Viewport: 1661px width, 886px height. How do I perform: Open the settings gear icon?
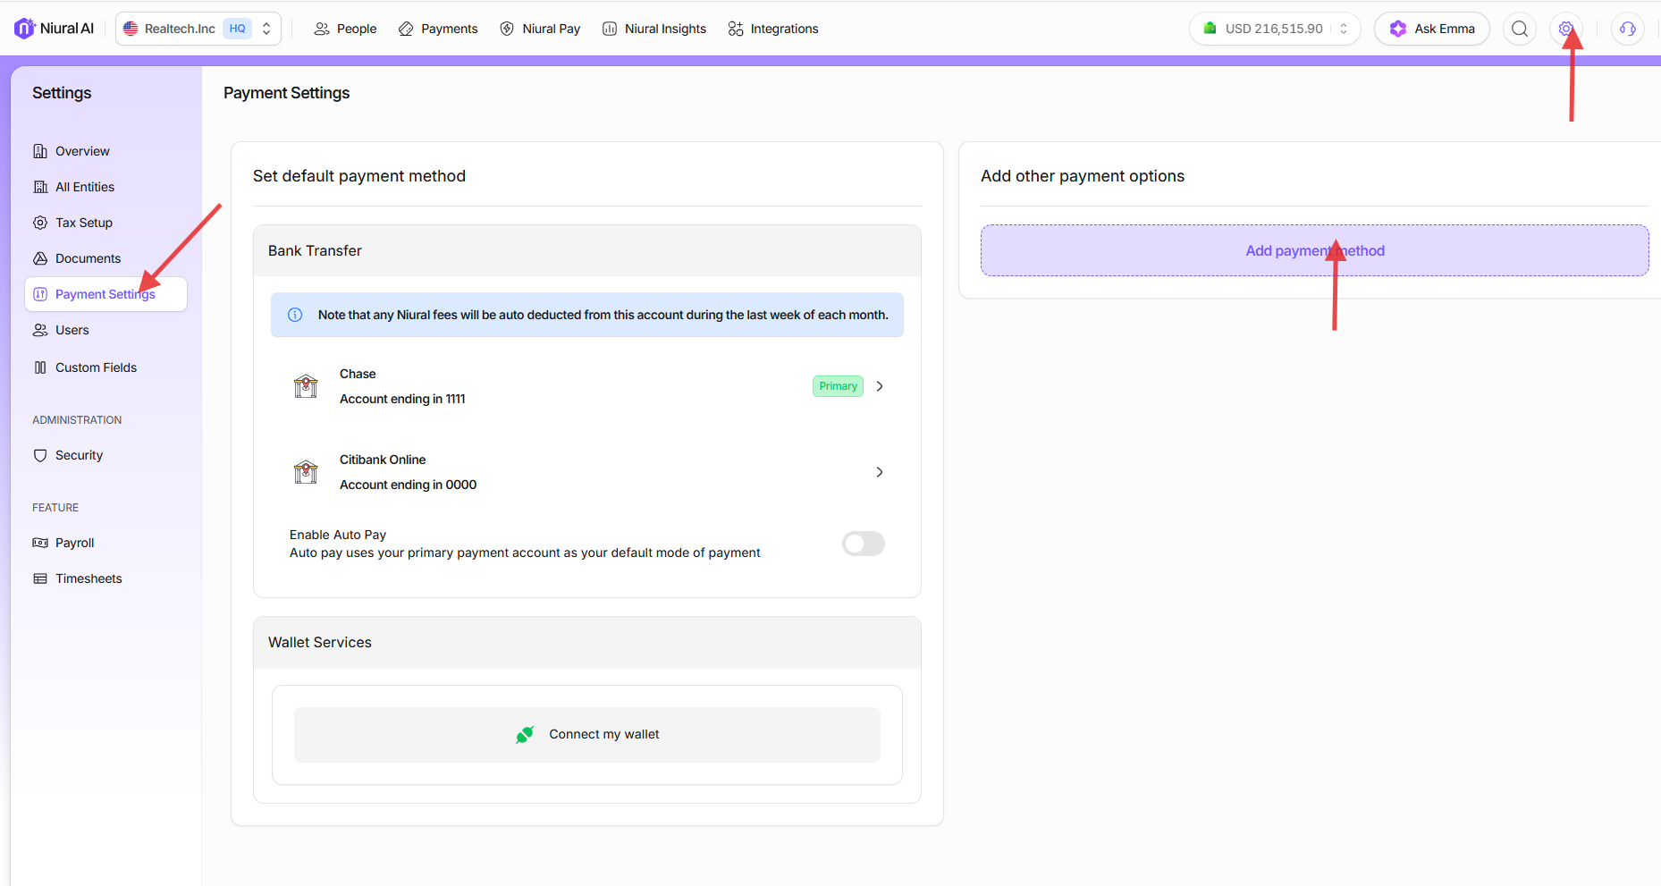1565,29
